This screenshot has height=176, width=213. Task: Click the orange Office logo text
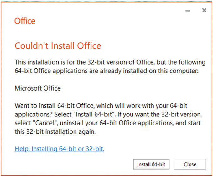25,21
